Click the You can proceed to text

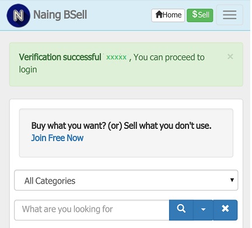[x=169, y=57]
